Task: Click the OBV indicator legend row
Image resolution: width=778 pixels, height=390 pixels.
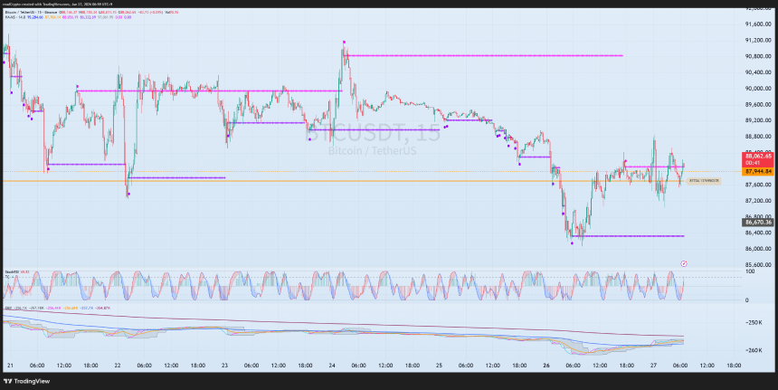Action: click(x=57, y=309)
